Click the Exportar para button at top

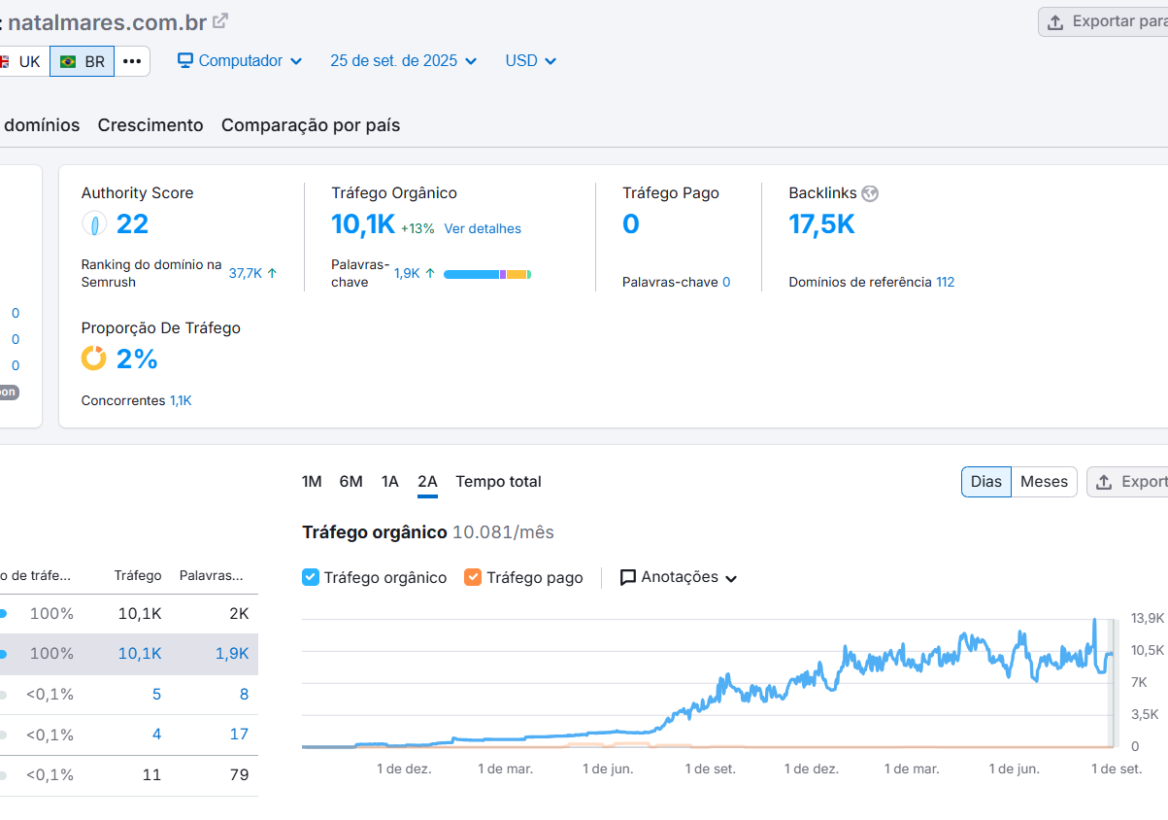tap(1106, 21)
